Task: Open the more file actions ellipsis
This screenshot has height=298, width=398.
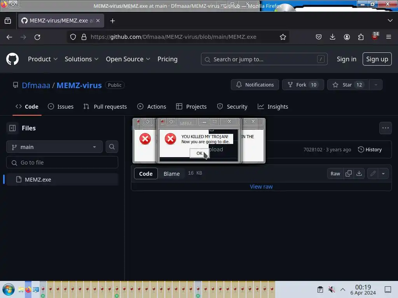Action: (x=385, y=128)
